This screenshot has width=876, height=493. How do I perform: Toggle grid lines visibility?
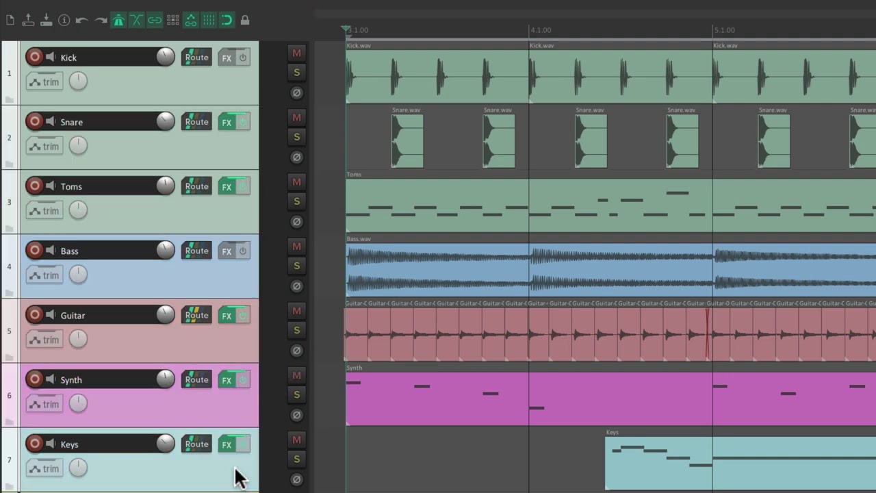(209, 21)
